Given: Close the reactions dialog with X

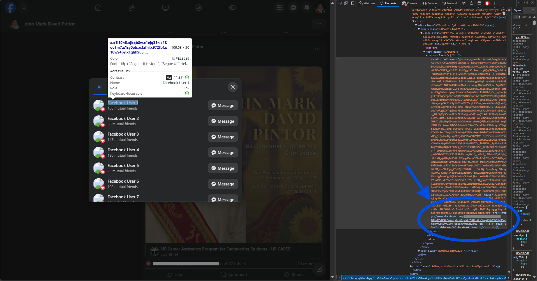Looking at the screenshot, I should tap(232, 87).
